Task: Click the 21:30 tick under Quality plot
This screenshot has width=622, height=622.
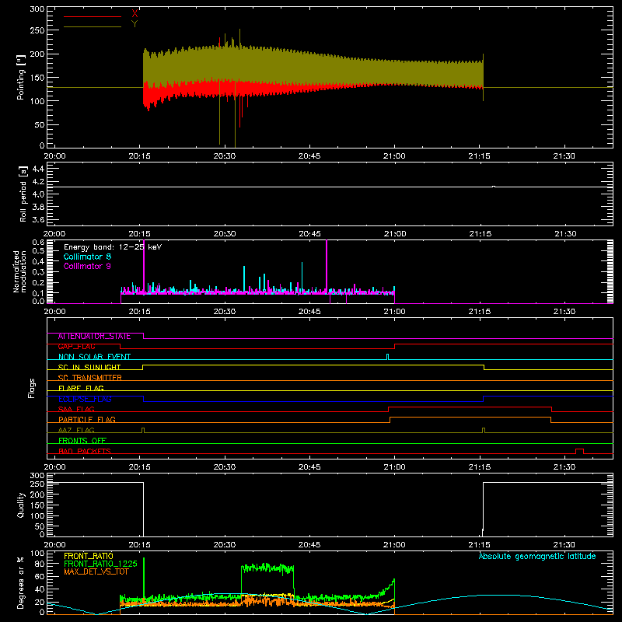Action: tap(564, 545)
